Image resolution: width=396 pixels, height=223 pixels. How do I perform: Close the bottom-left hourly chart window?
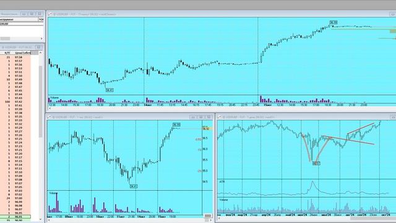(209, 117)
